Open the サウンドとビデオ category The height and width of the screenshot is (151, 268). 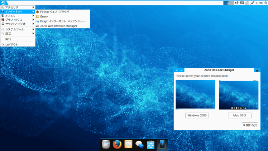click(x=18, y=24)
